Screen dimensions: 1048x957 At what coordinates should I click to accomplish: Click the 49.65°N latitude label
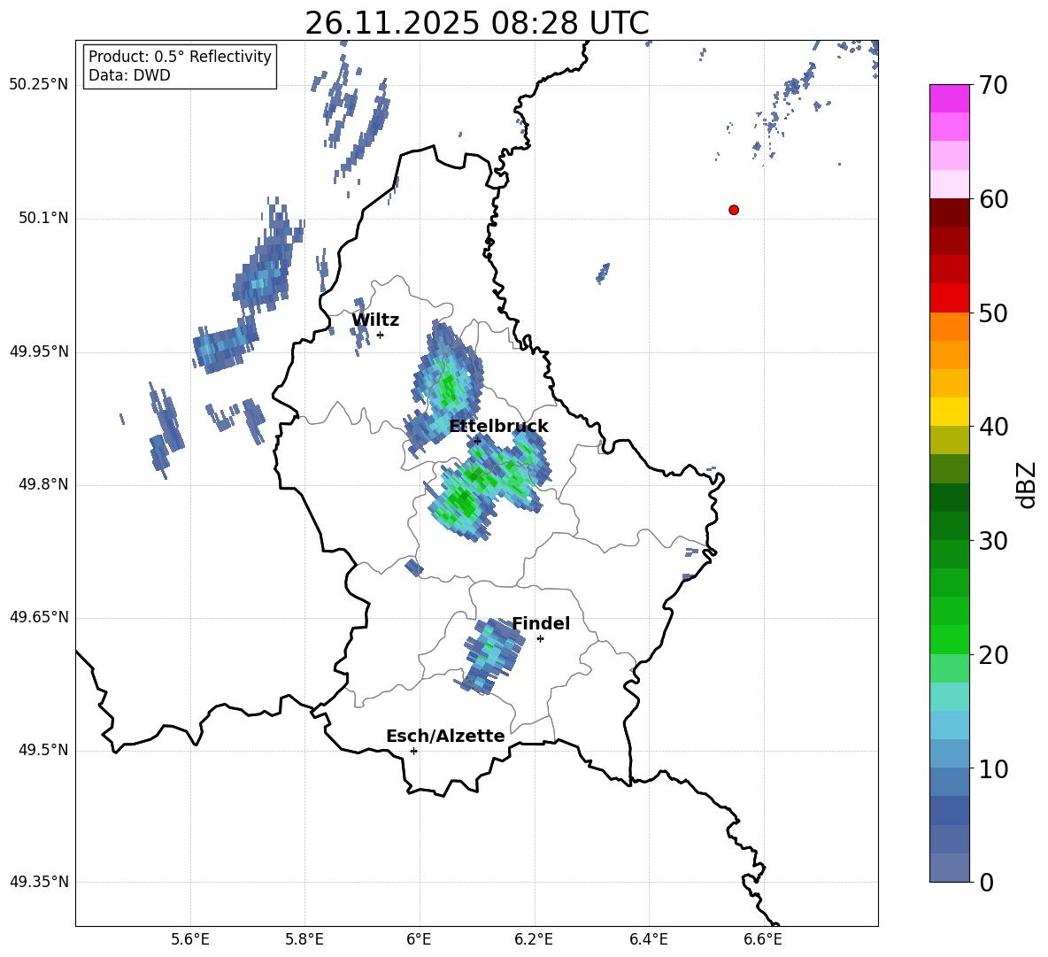pyautogui.click(x=39, y=616)
